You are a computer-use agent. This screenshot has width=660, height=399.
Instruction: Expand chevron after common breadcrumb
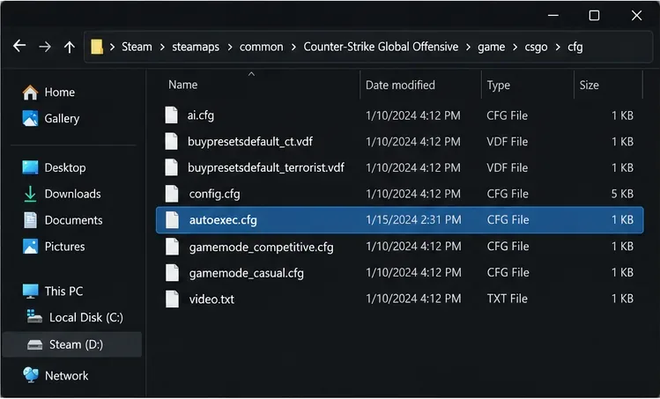click(293, 48)
